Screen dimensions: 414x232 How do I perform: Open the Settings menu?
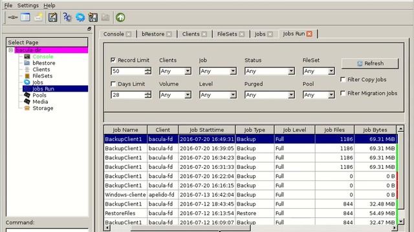(28, 5)
